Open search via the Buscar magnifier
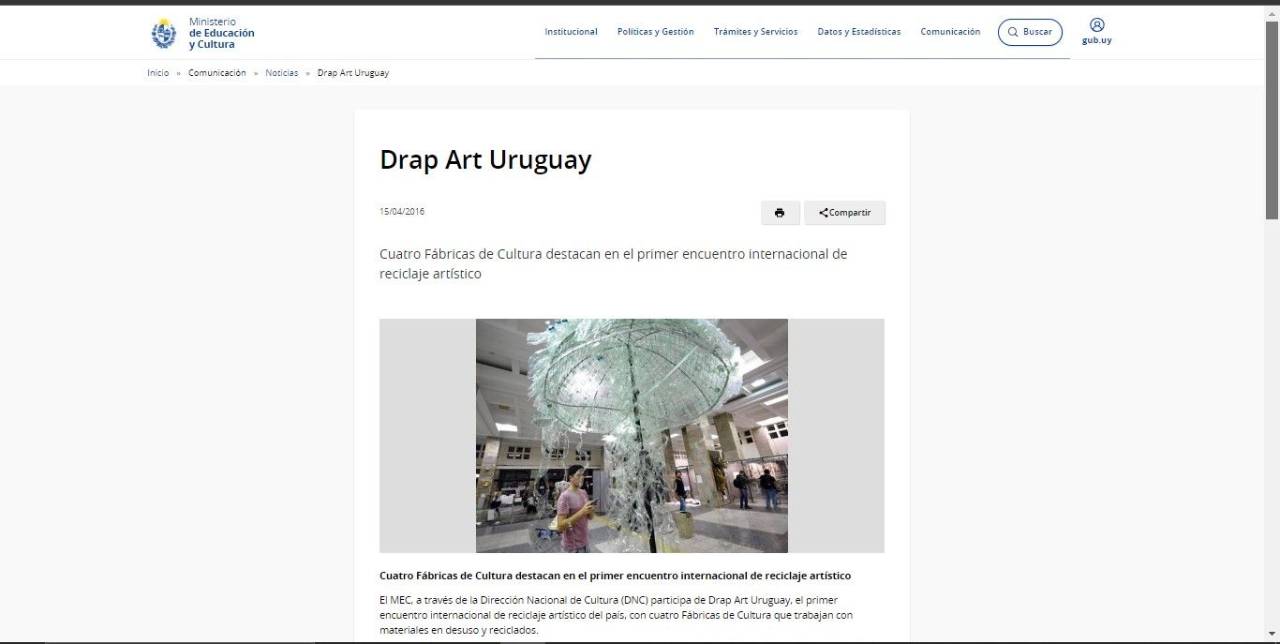The height and width of the screenshot is (644, 1280). [x=1013, y=32]
